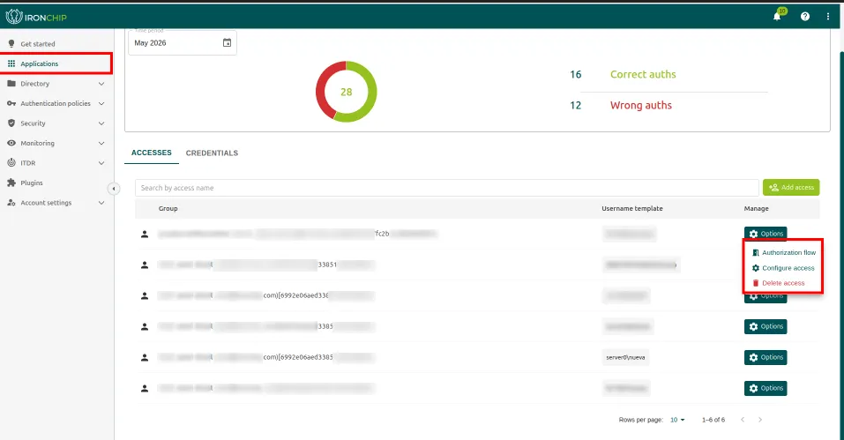Click user icon of server0\nueva row
Viewport: 844px width, 440px height.
(x=145, y=357)
